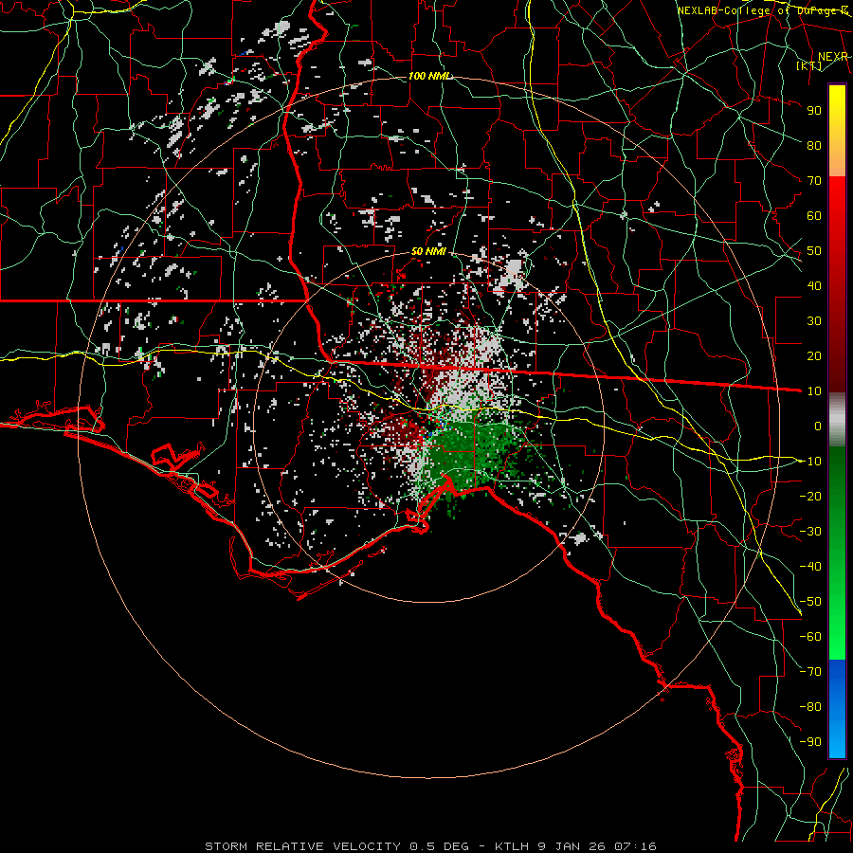This screenshot has width=853, height=853.
Task: Click the -70 value on the velocity scale
Action: pos(810,672)
